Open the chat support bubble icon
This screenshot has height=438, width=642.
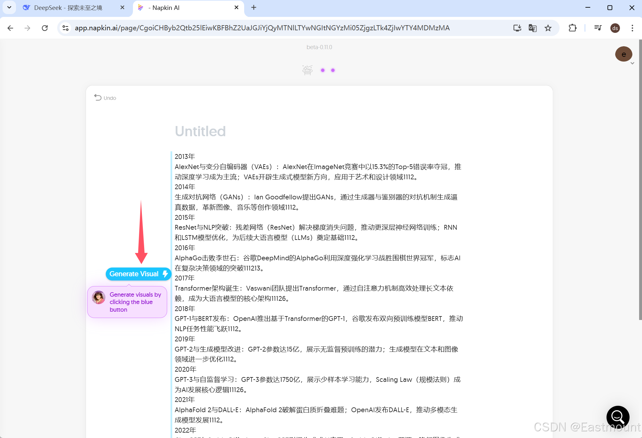[x=618, y=417]
